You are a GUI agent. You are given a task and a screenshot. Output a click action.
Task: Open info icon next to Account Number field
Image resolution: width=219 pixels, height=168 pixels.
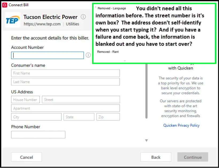pyautogui.click(x=88, y=55)
